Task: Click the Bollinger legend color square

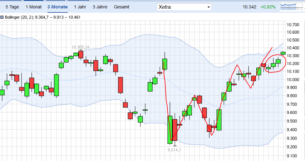Action: pos(2,17)
